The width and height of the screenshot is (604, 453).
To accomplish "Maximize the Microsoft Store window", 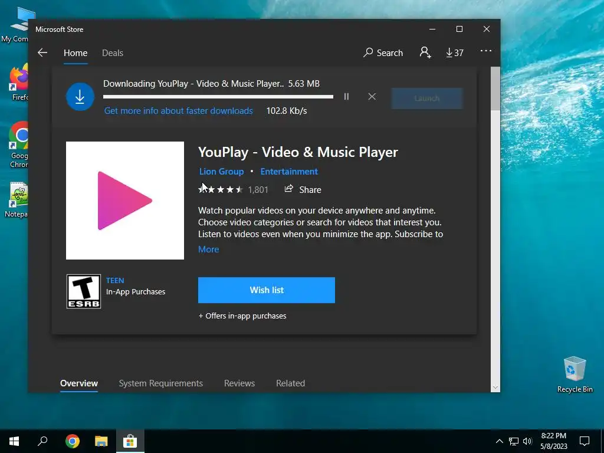I will click(x=459, y=29).
